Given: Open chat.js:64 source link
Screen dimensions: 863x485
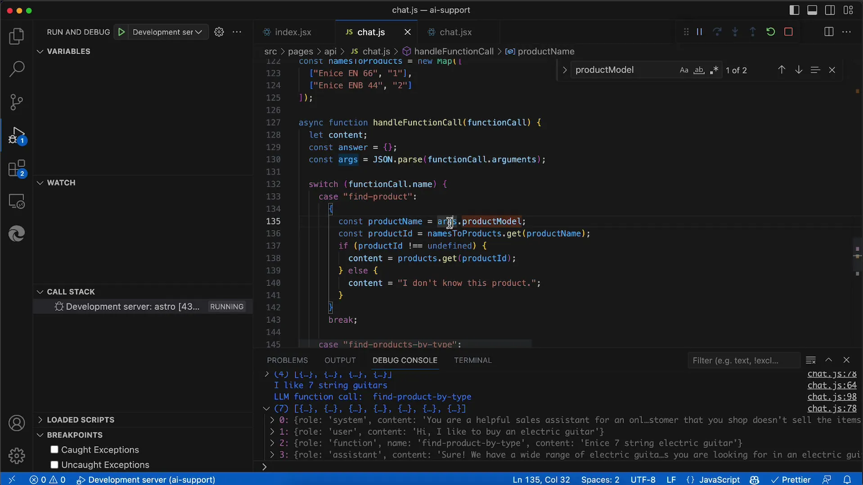Looking at the screenshot, I should [x=832, y=386].
